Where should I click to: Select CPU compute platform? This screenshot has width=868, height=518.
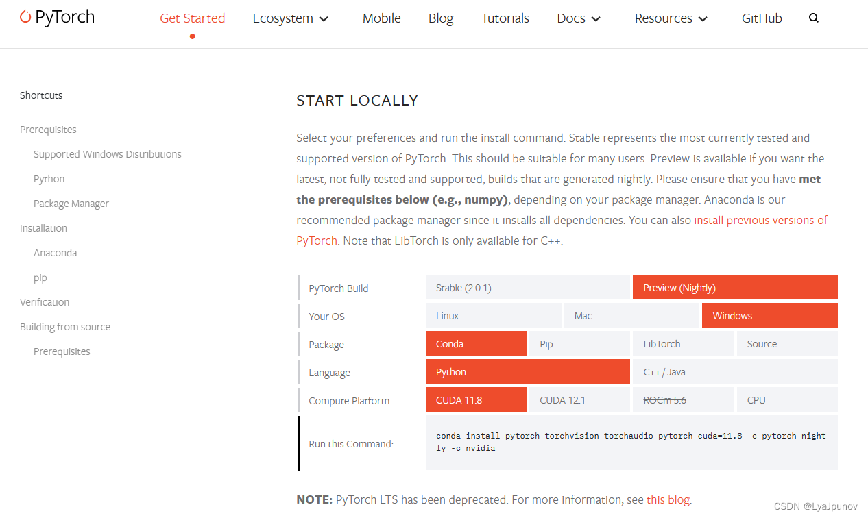pyautogui.click(x=787, y=400)
